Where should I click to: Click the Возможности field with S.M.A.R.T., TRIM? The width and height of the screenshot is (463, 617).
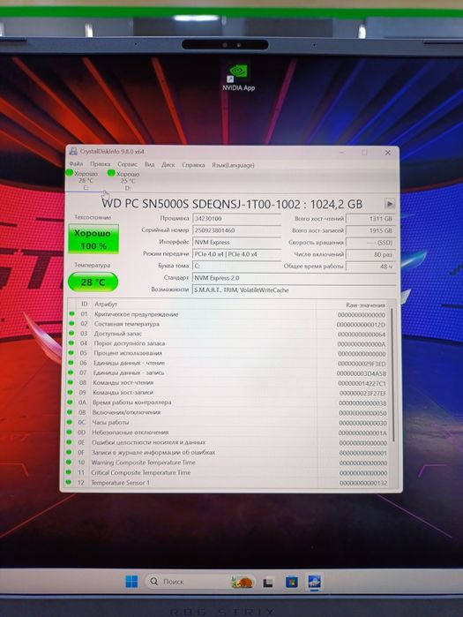[294, 290]
